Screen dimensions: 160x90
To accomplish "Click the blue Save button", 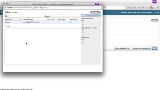I will (x=154, y=48).
